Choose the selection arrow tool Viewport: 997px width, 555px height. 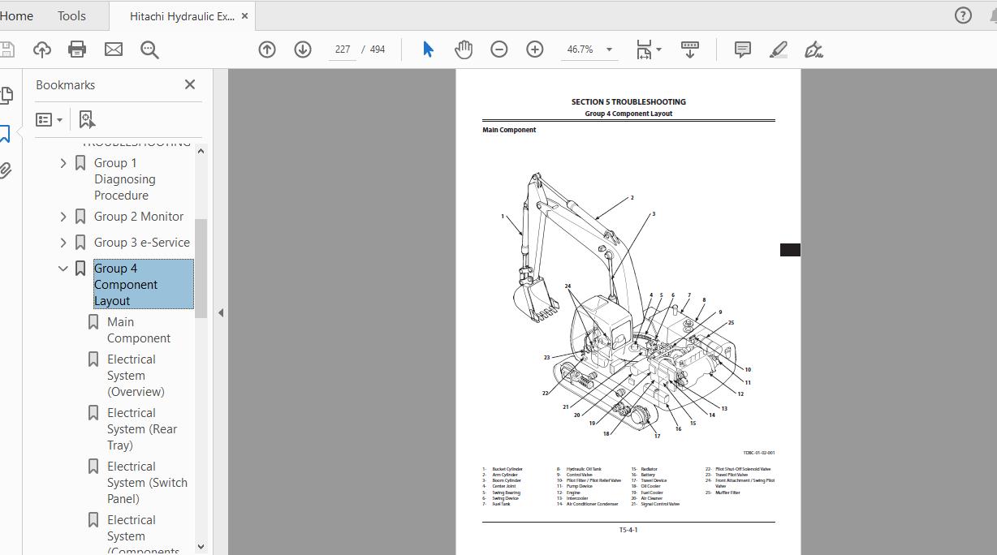428,49
